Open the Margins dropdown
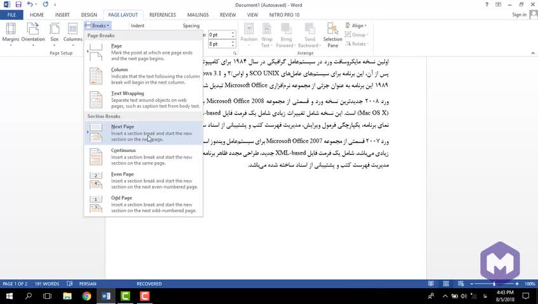This screenshot has height=304, width=538. [x=11, y=34]
